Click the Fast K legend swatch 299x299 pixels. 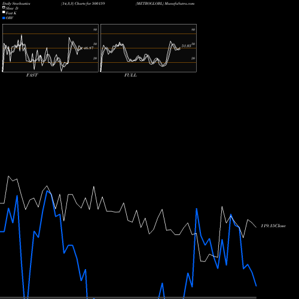[4, 12]
